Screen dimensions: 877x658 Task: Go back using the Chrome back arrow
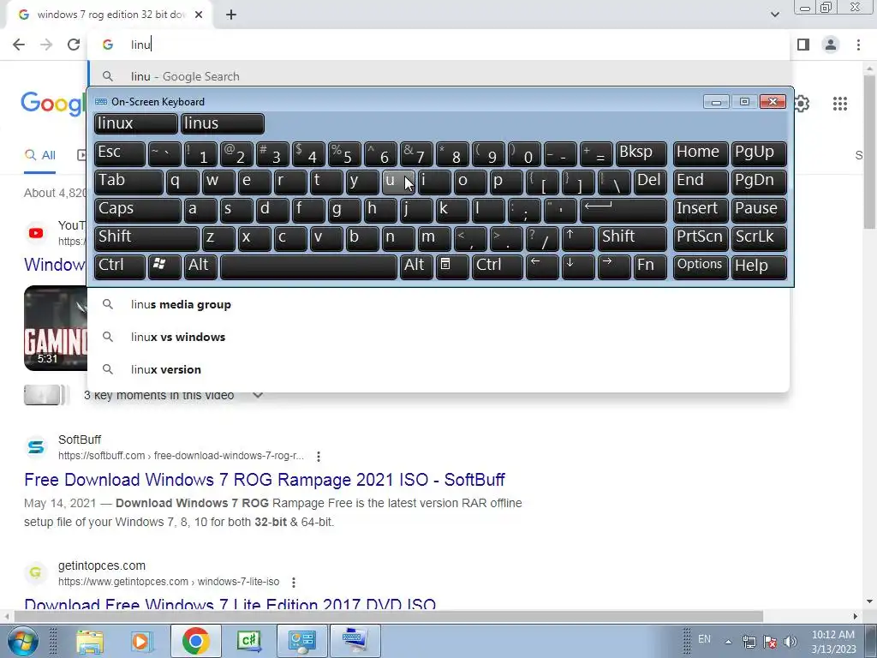point(19,45)
